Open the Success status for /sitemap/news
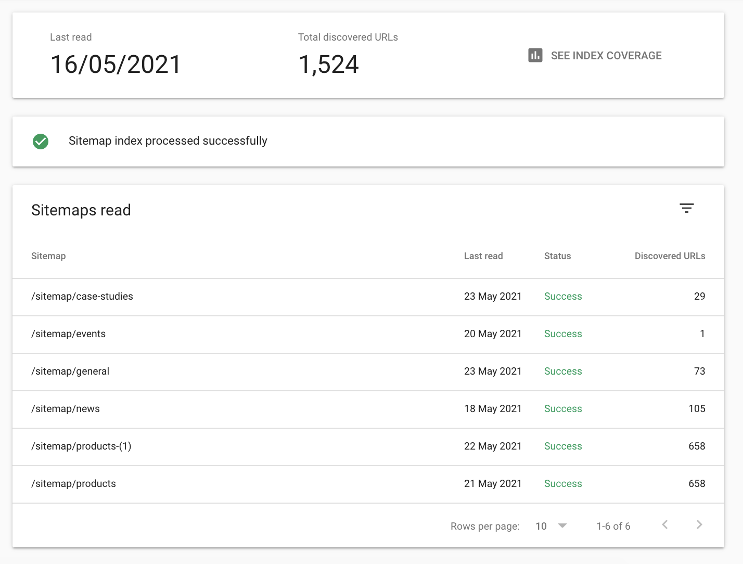This screenshot has width=743, height=564. tap(563, 408)
